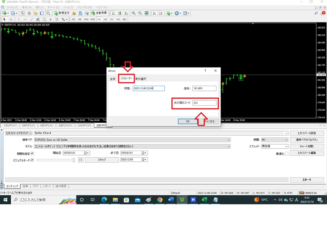Select the crosshair cursor tool
327x251 pixels.
coord(11,19)
